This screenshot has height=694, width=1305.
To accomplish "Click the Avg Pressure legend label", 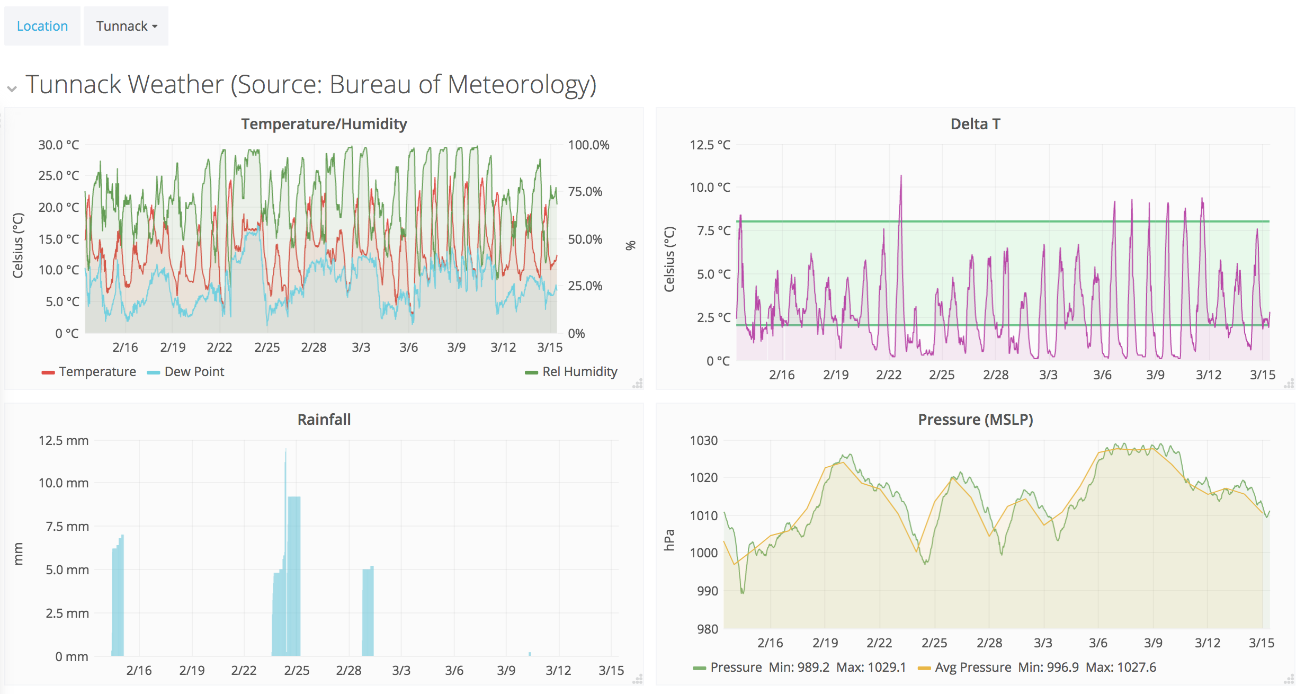I will click(x=973, y=668).
